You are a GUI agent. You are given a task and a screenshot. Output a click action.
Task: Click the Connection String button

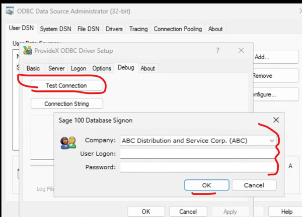pyautogui.click(x=66, y=104)
